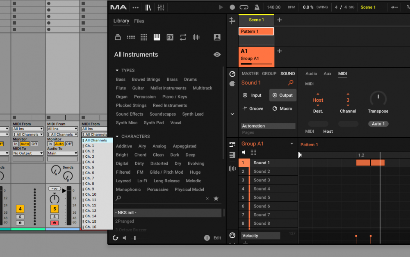Click the Play button in transport bar
The height and width of the screenshot is (257, 410).
pyautogui.click(x=221, y=7)
